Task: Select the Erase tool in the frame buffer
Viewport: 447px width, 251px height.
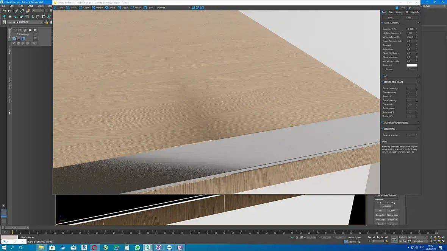Action: tap(110, 8)
